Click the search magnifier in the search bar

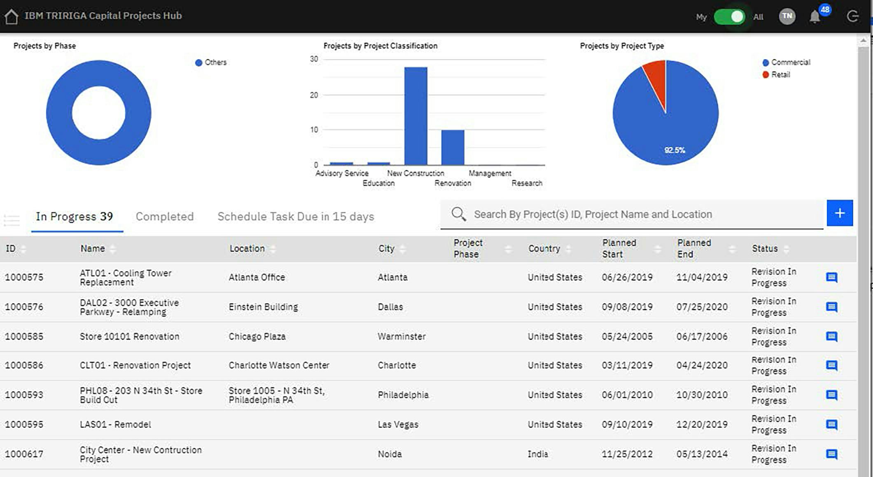pyautogui.click(x=458, y=214)
